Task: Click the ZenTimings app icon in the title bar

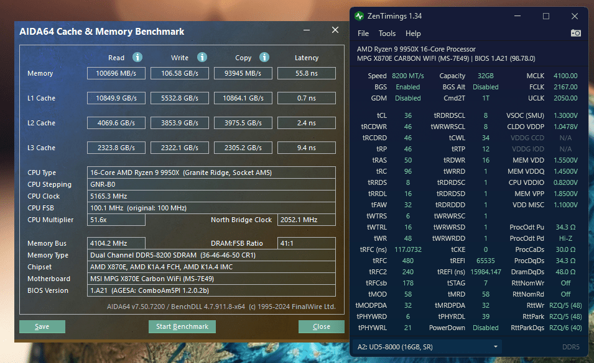Action: click(359, 16)
